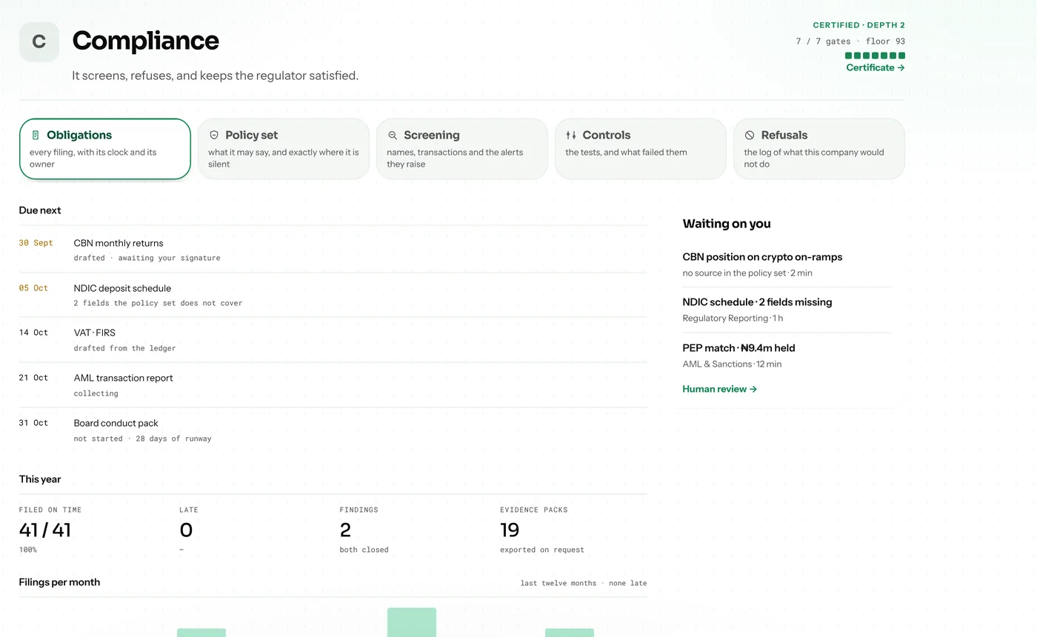Click the "Due next" section heading
1037x637 pixels.
point(40,210)
